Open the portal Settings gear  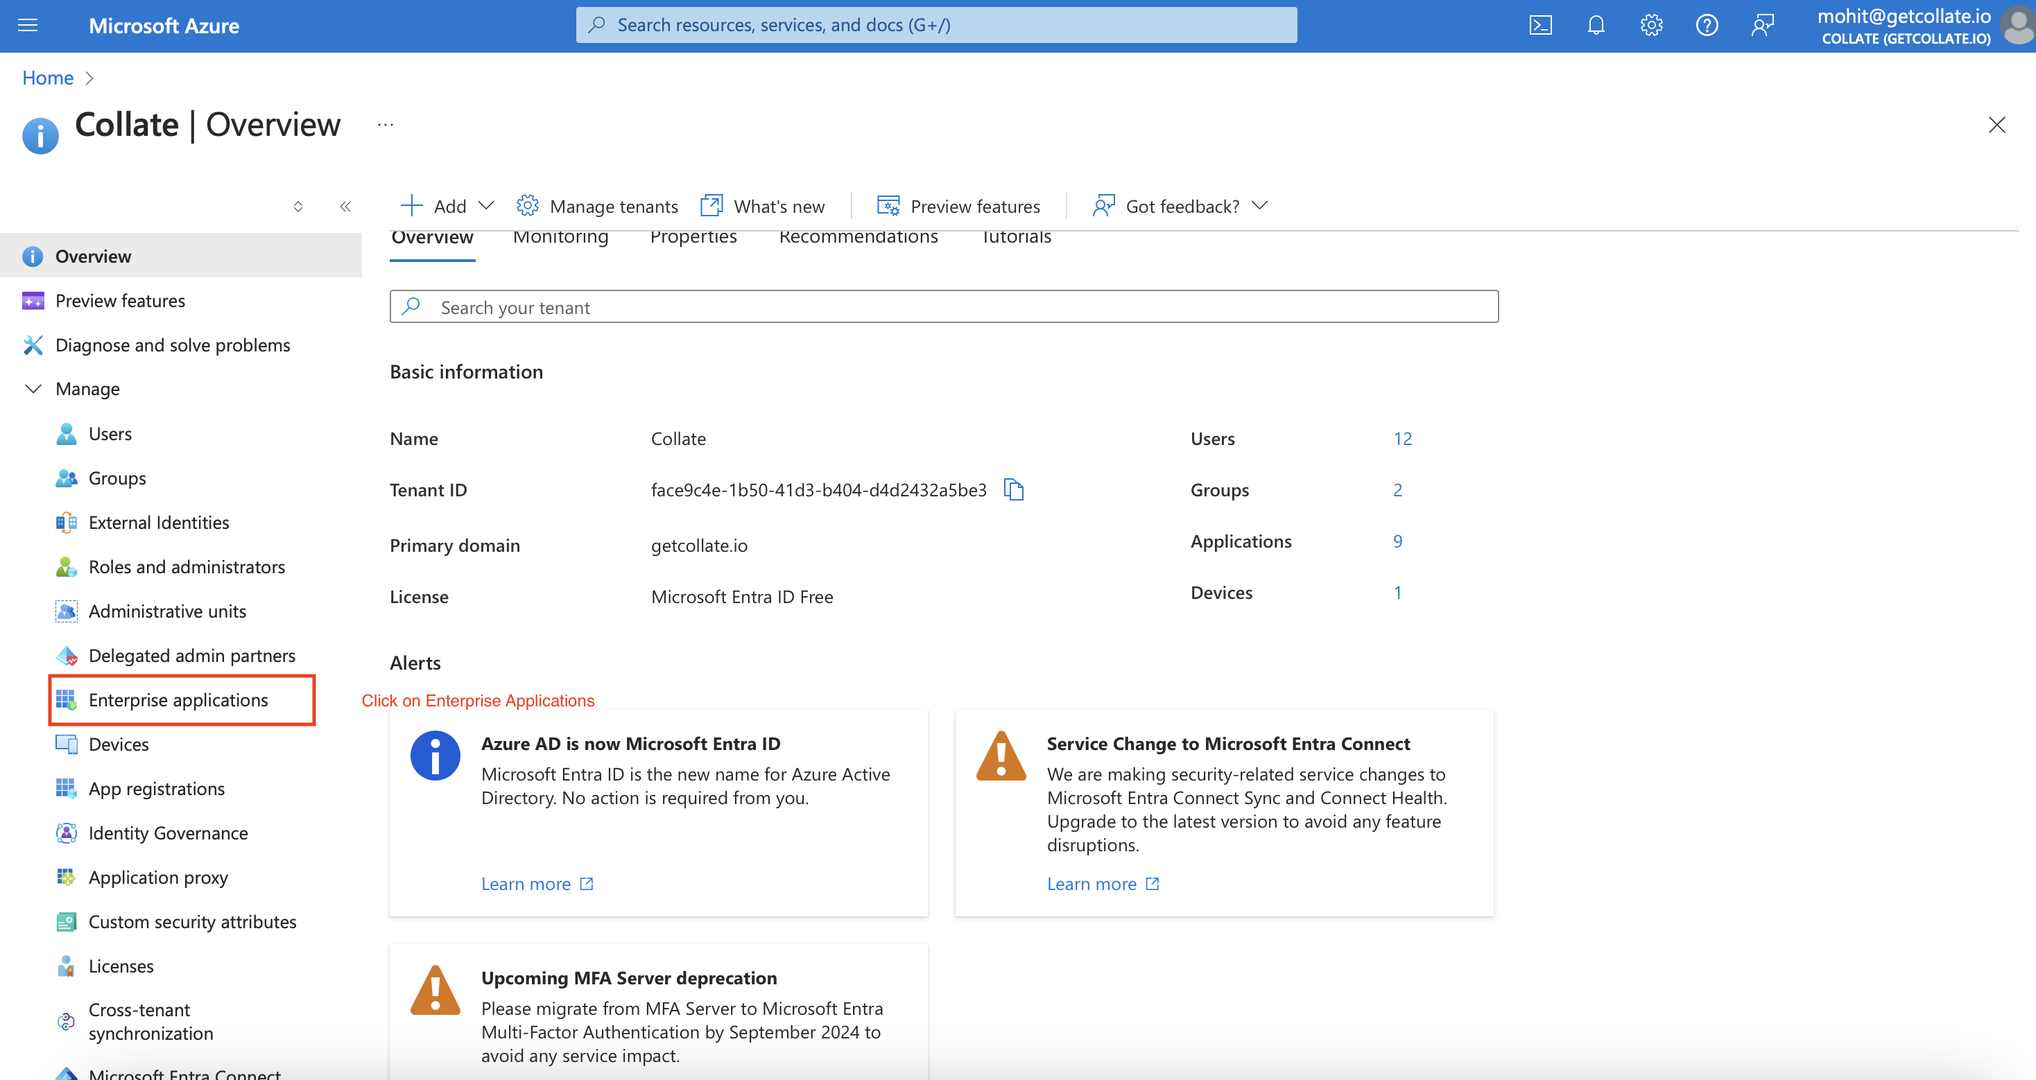click(1651, 24)
